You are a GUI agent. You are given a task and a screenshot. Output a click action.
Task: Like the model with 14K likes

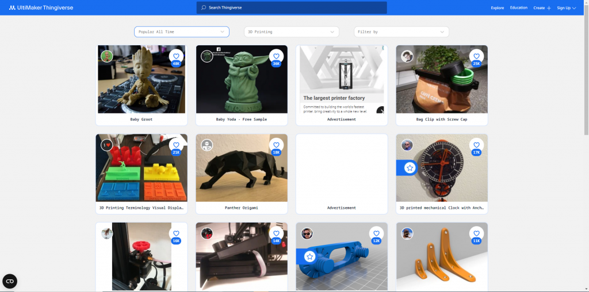(x=276, y=233)
